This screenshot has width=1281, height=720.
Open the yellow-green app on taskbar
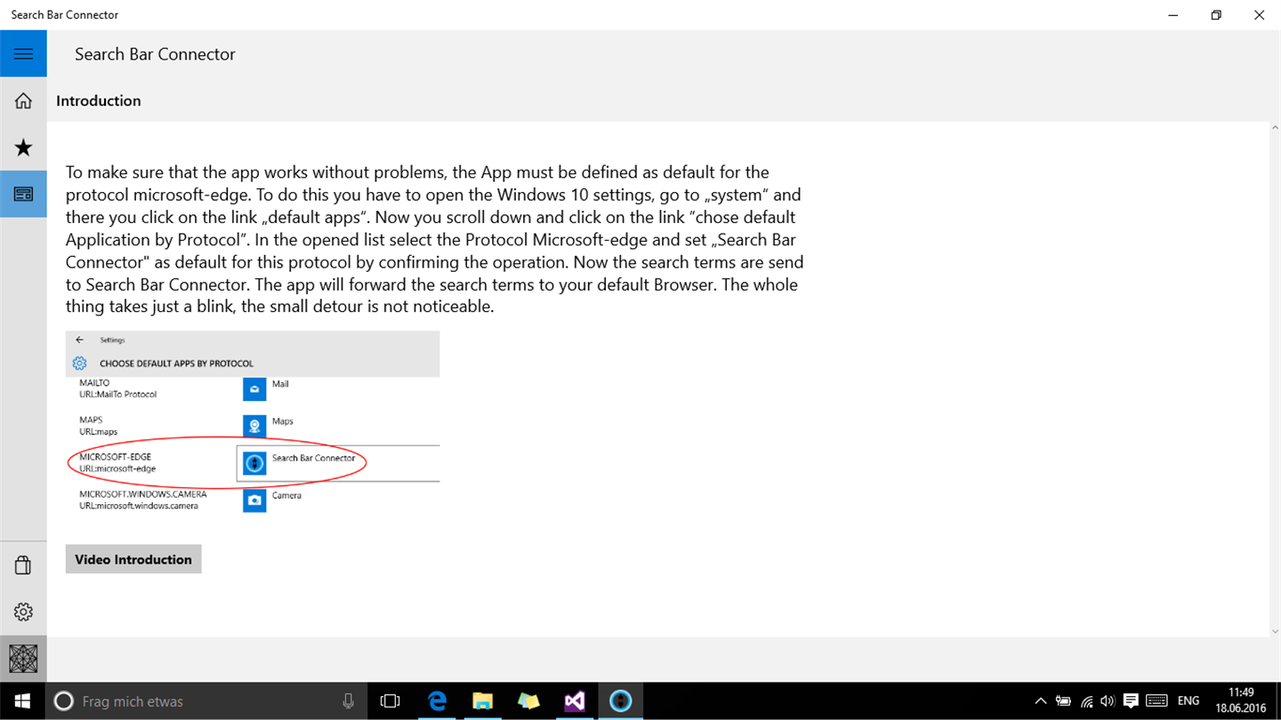(x=528, y=701)
